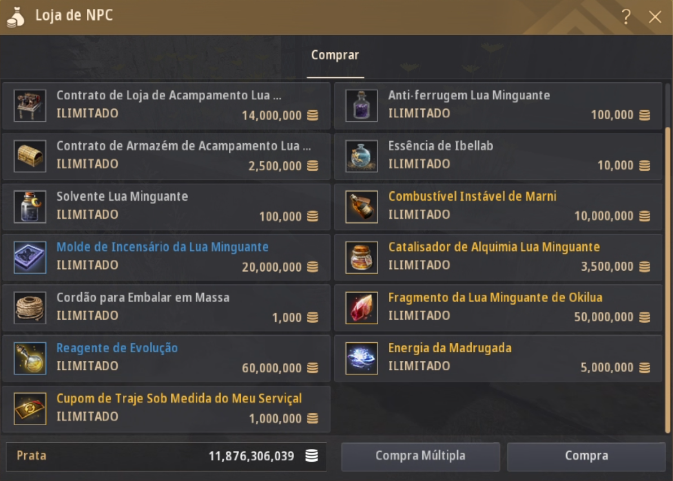Image resolution: width=673 pixels, height=481 pixels.
Task: Click the Cordão para Embalar rope icon
Action: [x=30, y=308]
